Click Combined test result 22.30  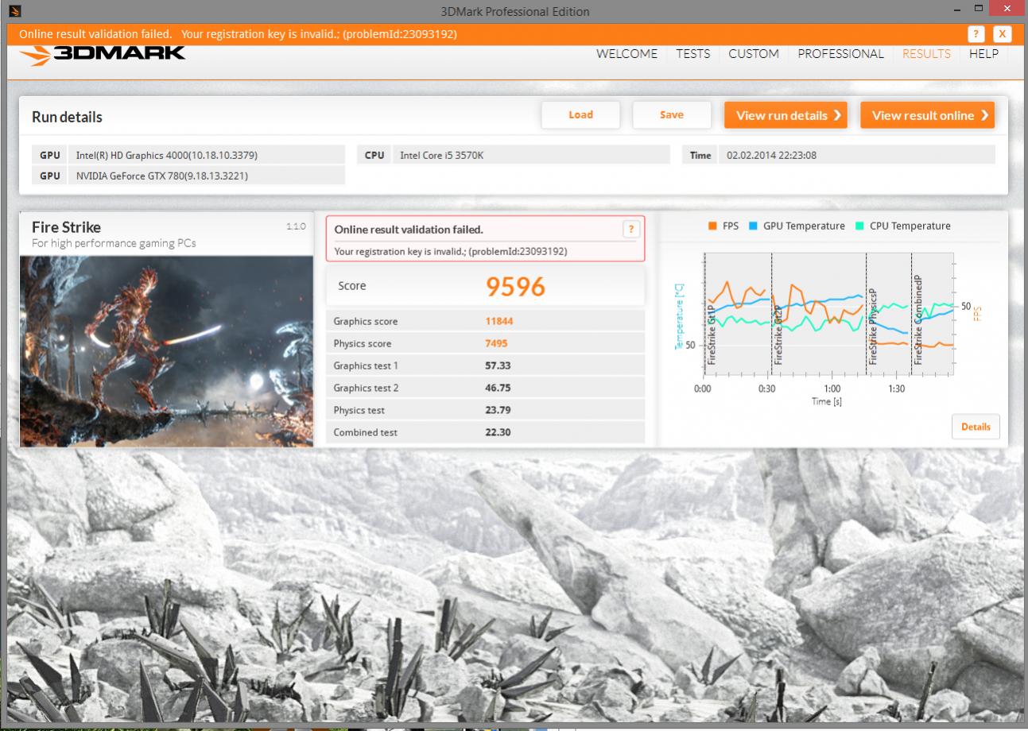pyautogui.click(x=498, y=433)
